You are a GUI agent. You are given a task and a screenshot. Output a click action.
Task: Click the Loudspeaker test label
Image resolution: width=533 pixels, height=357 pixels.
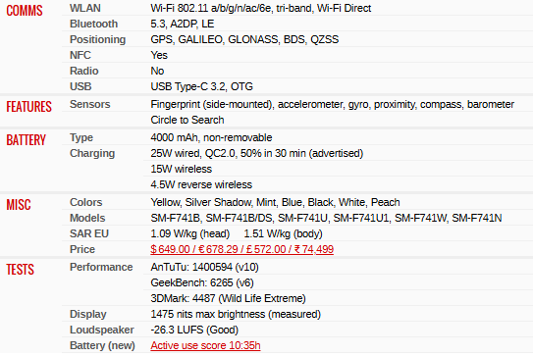102,330
